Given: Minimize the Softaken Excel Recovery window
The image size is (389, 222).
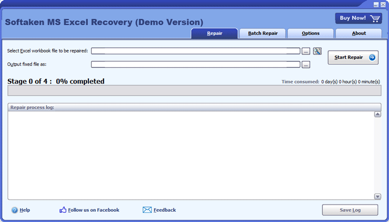Looking at the screenshot, I should pos(376,5).
